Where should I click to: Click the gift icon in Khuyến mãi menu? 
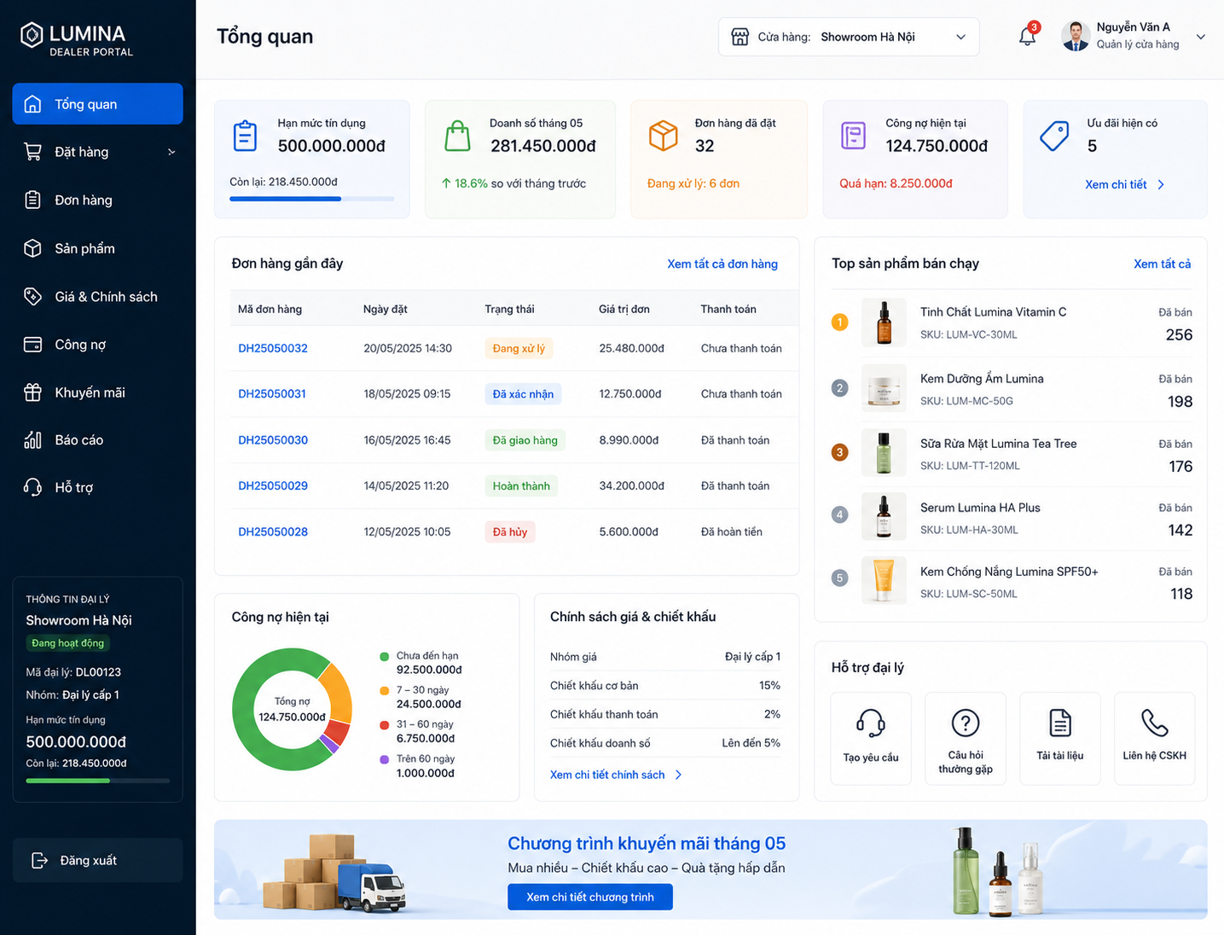32,392
